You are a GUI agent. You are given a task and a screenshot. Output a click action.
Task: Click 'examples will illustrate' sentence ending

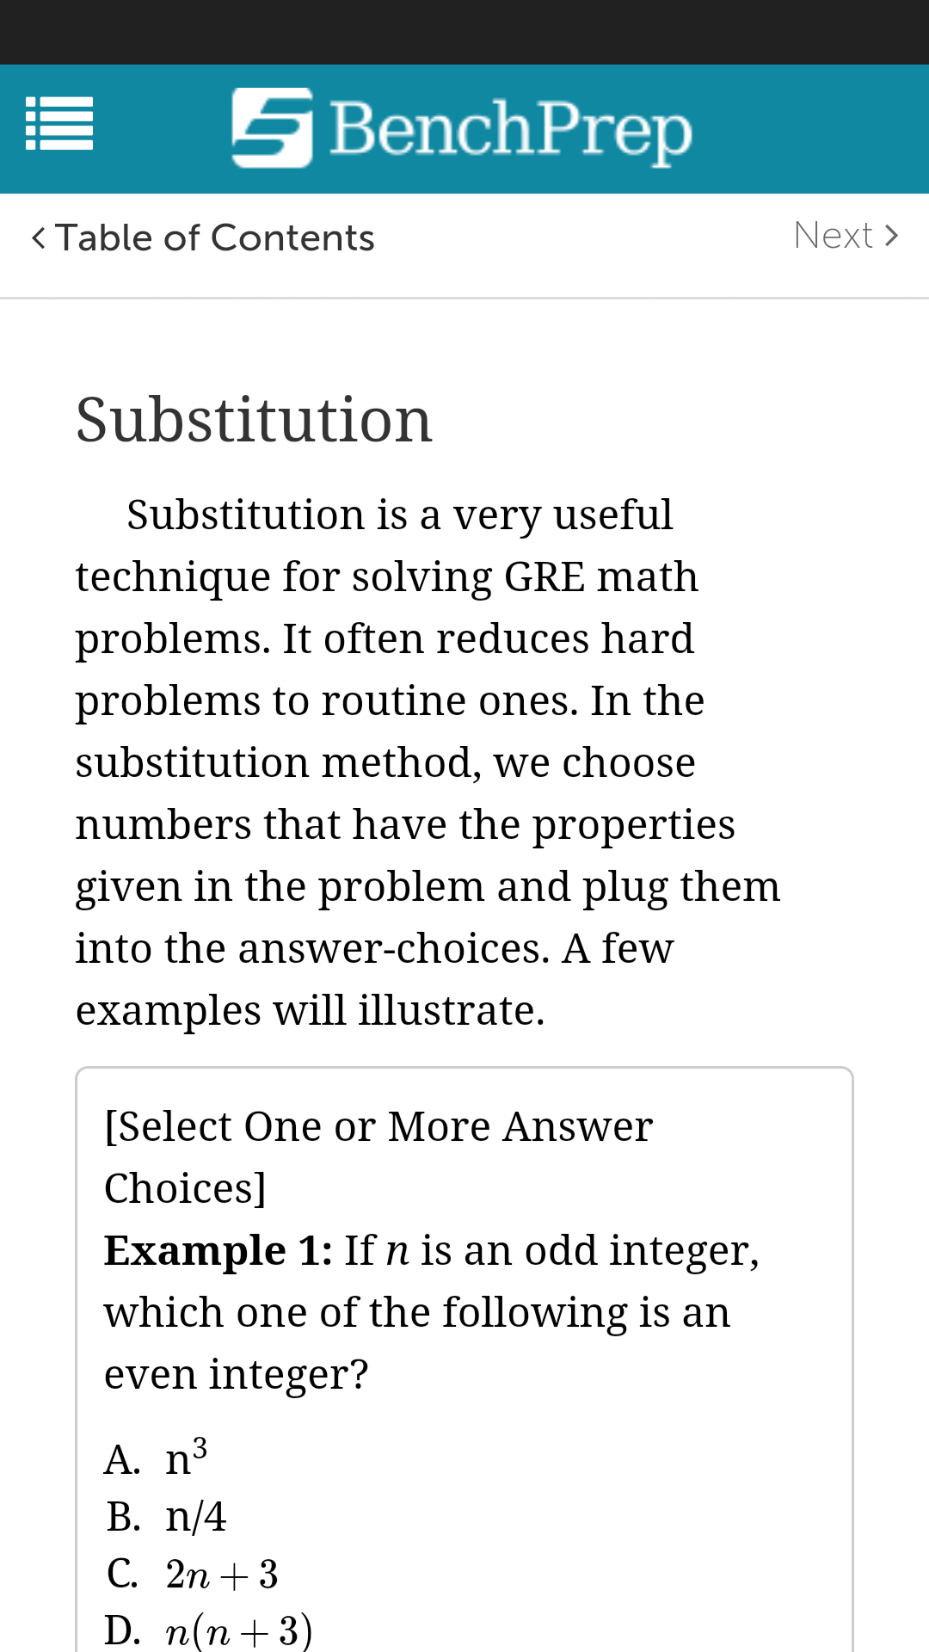click(x=310, y=1010)
